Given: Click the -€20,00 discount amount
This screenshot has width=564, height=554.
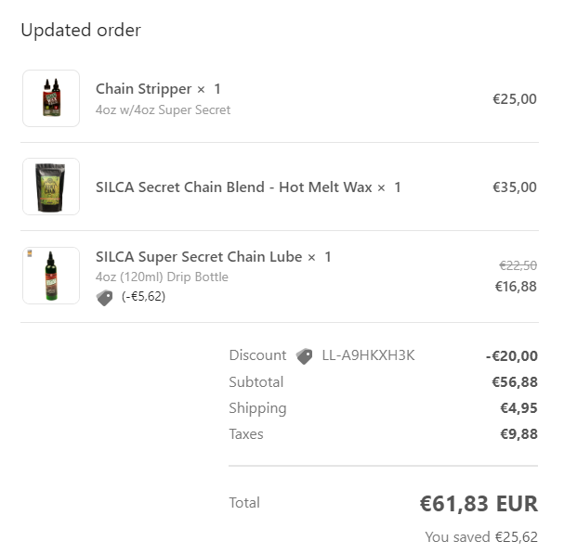Looking at the screenshot, I should 511,355.
